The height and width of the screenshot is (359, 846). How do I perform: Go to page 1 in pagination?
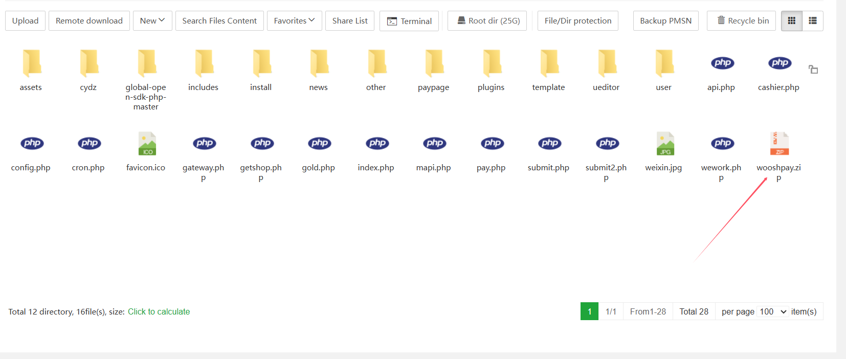click(589, 311)
